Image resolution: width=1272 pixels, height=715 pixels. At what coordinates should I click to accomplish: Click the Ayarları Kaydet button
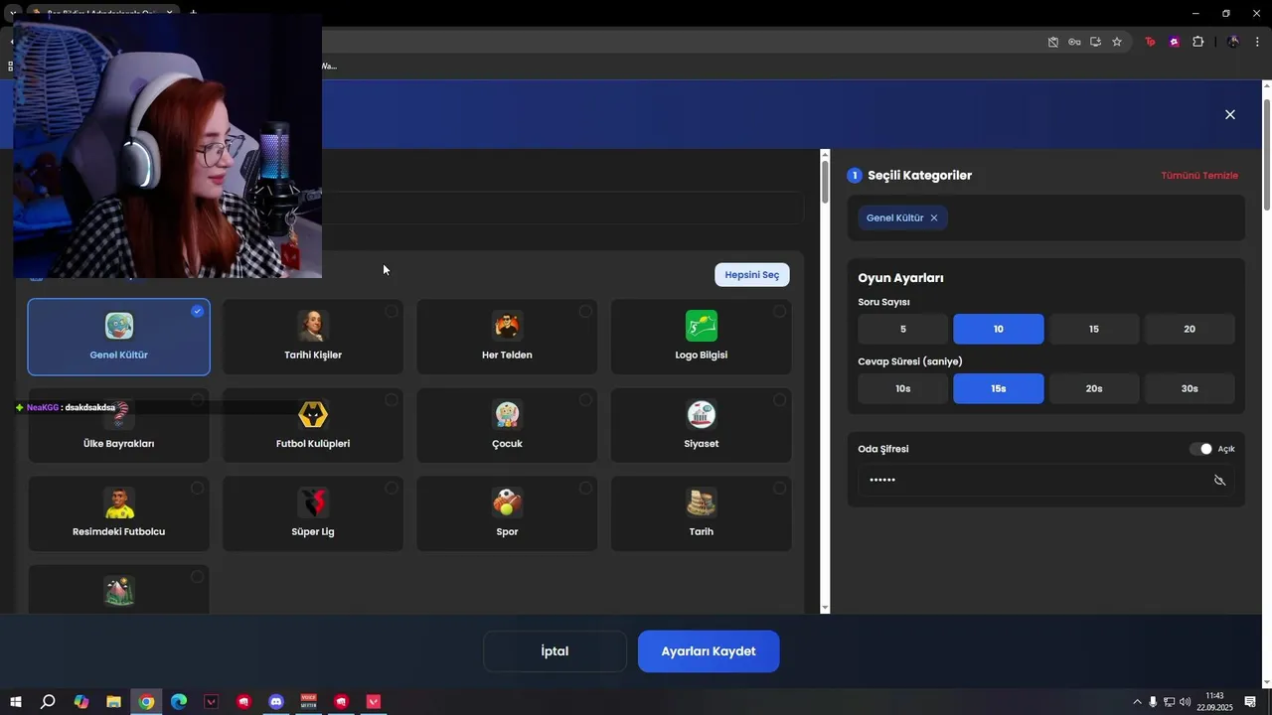709,651
